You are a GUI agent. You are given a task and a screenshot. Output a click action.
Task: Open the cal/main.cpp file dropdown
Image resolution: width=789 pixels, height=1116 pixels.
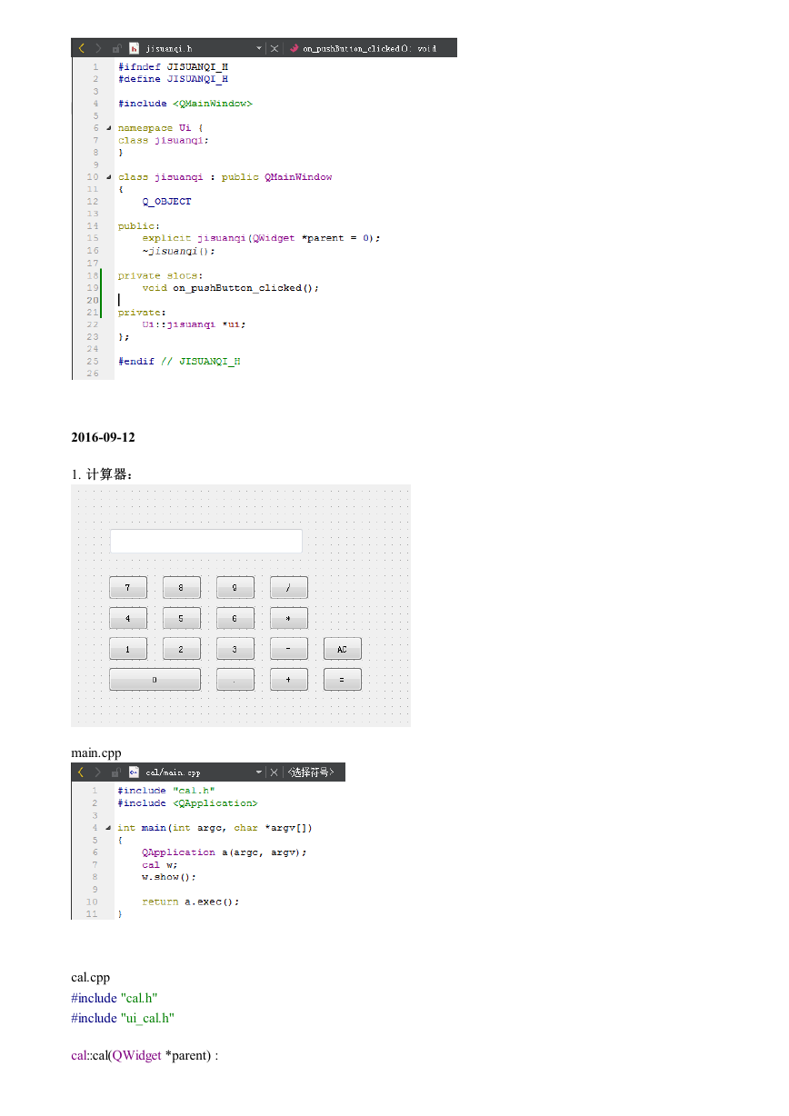point(259,772)
